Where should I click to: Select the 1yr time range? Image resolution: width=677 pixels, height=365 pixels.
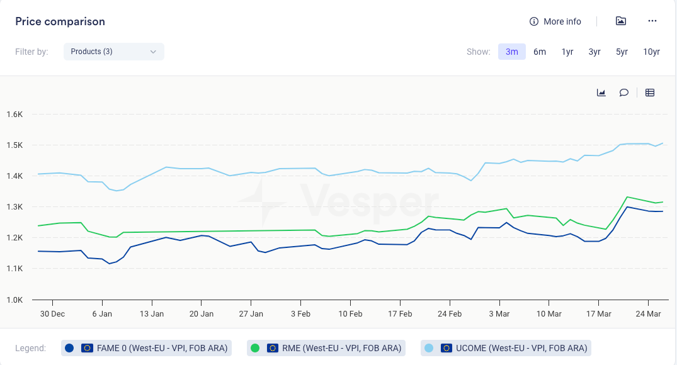[x=567, y=52]
